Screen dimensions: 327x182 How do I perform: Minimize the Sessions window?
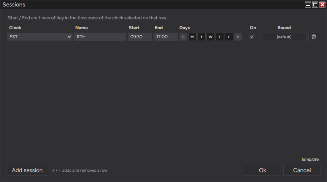[x=308, y=5]
